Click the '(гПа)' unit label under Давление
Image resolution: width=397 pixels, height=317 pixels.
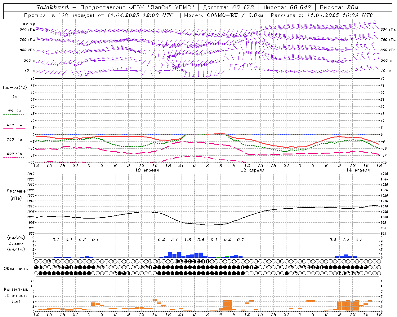[x=16, y=198]
